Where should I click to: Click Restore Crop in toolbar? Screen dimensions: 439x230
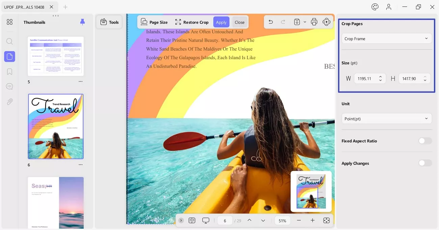(192, 22)
